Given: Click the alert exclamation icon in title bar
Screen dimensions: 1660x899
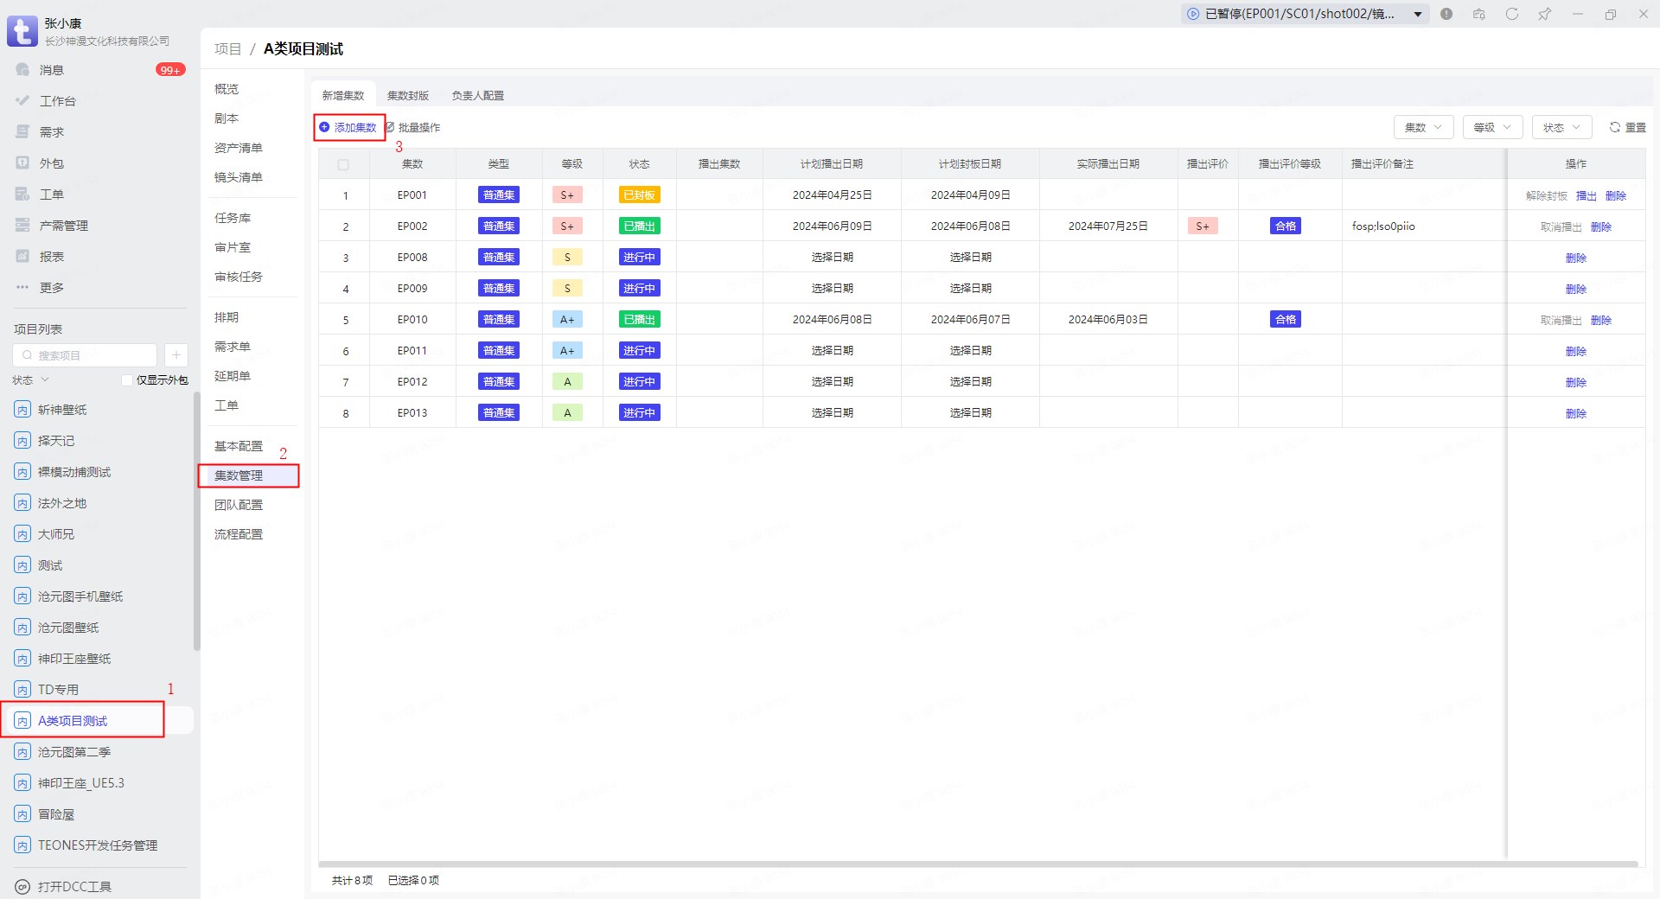Looking at the screenshot, I should [x=1446, y=14].
